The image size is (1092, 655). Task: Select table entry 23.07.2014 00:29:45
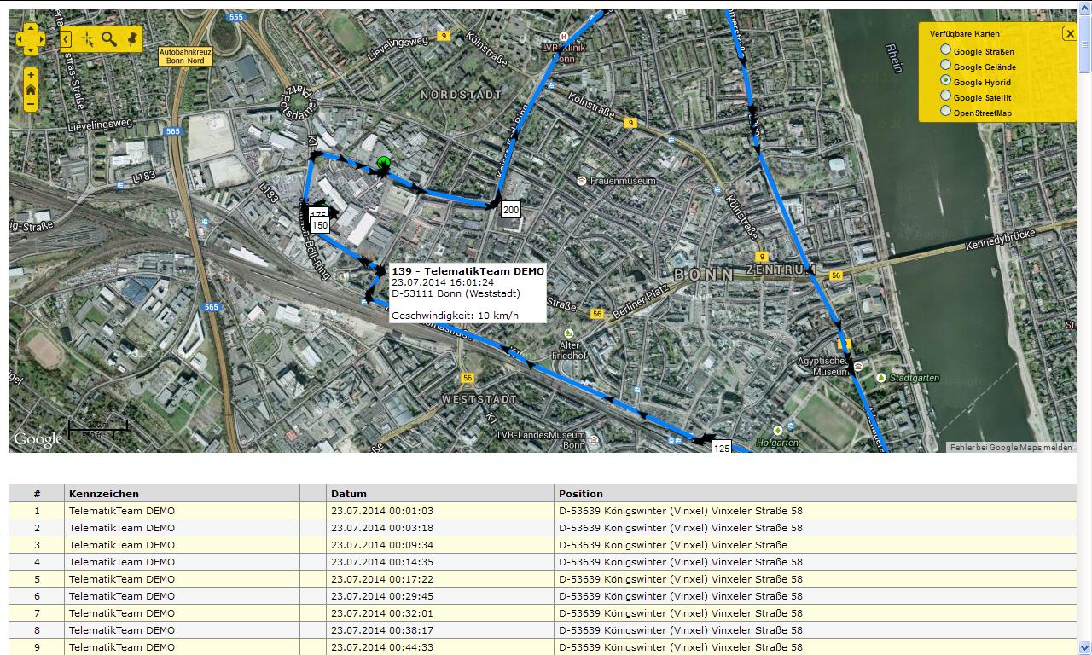coord(382,596)
